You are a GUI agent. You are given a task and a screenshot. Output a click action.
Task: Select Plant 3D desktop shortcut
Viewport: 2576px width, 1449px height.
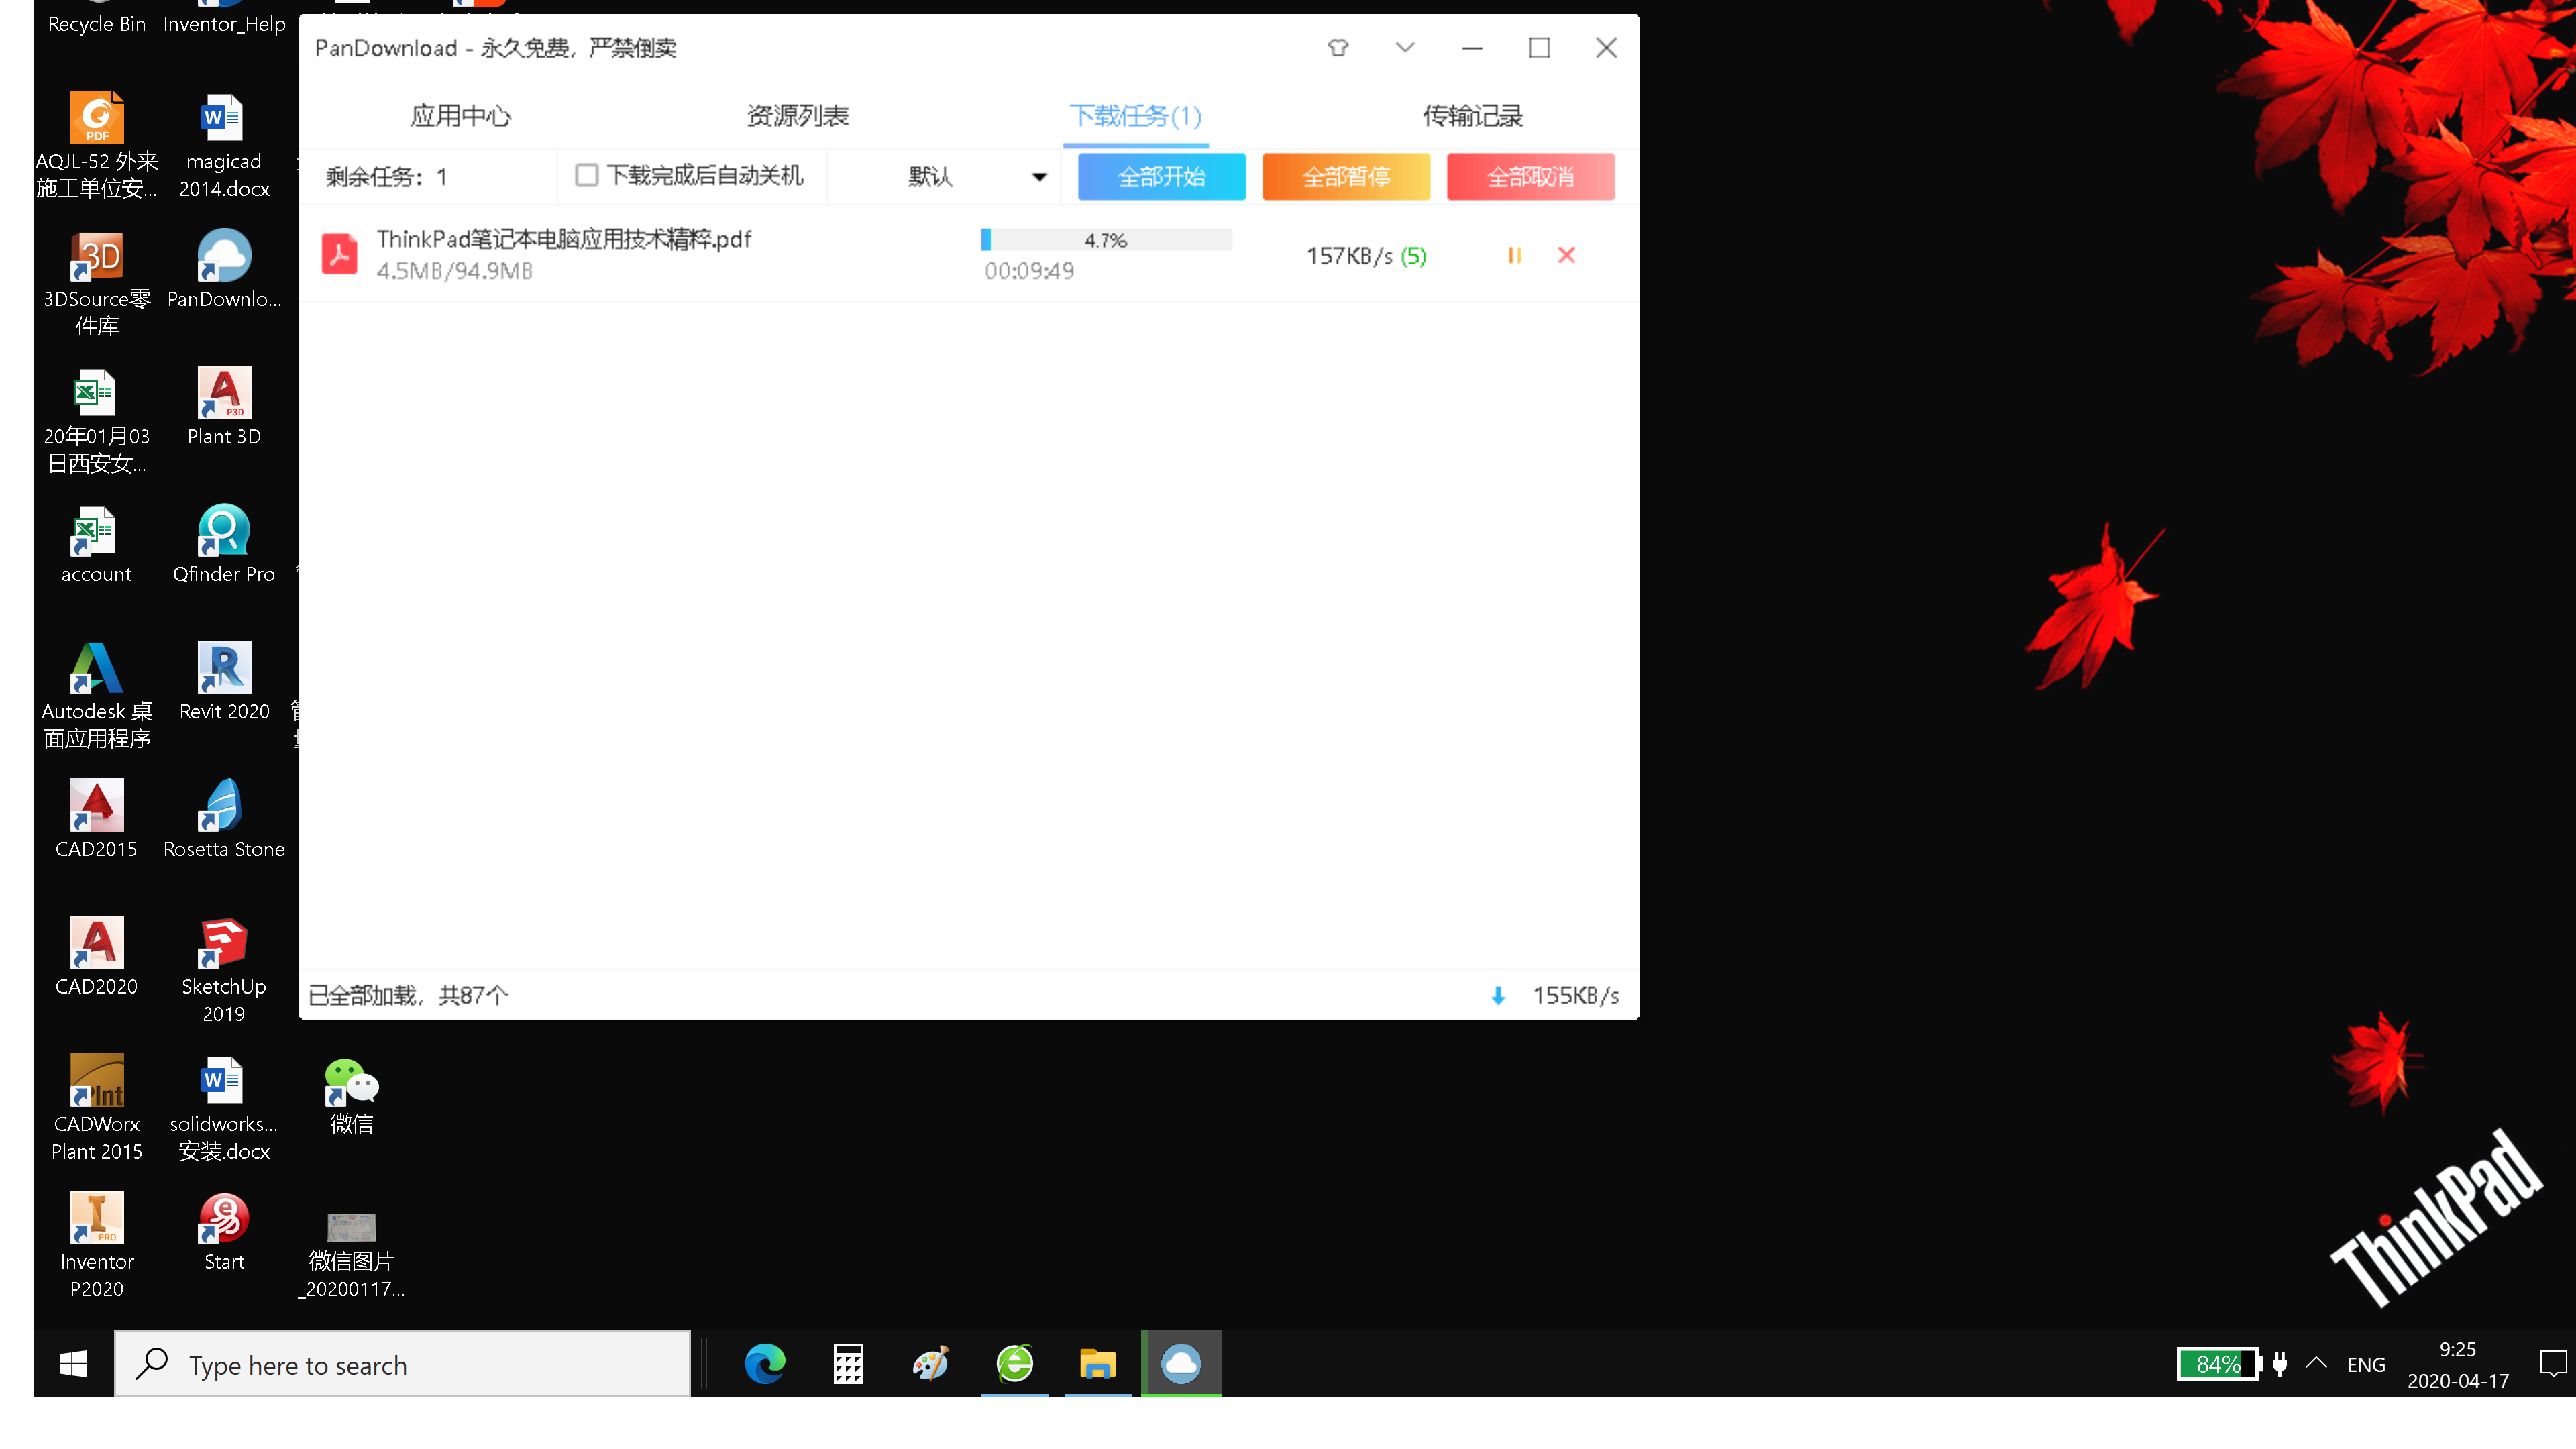pyautogui.click(x=224, y=407)
